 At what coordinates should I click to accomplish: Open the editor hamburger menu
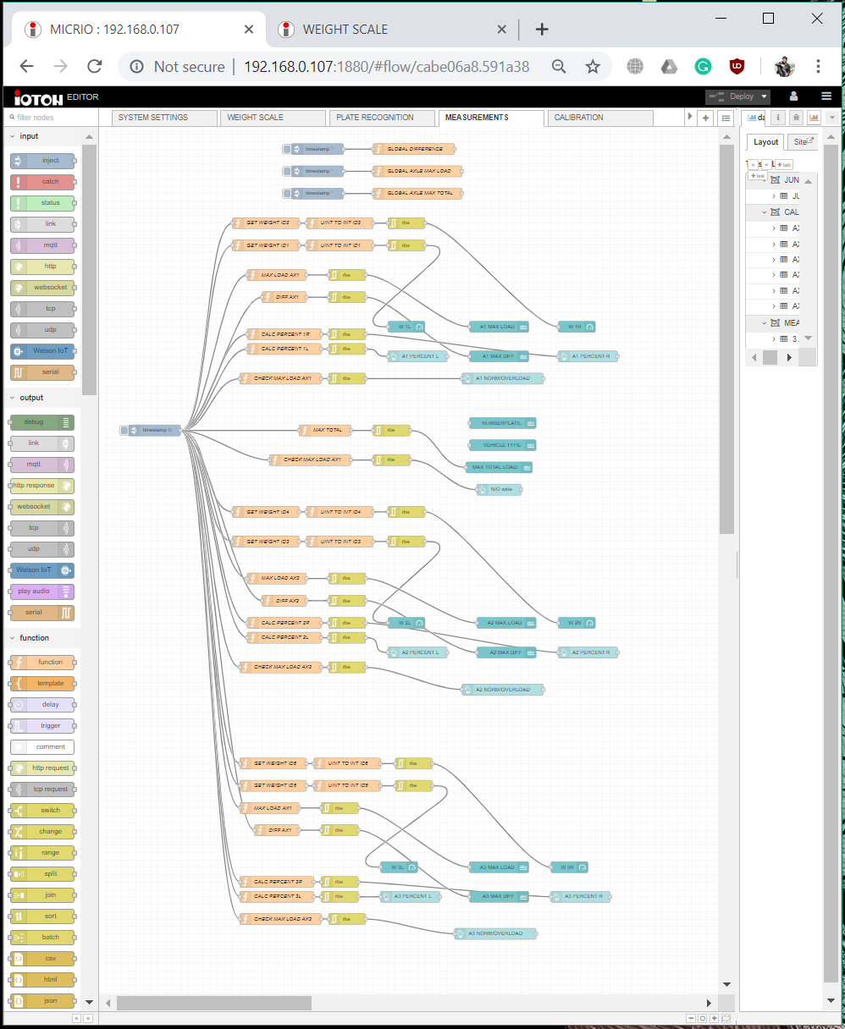826,96
